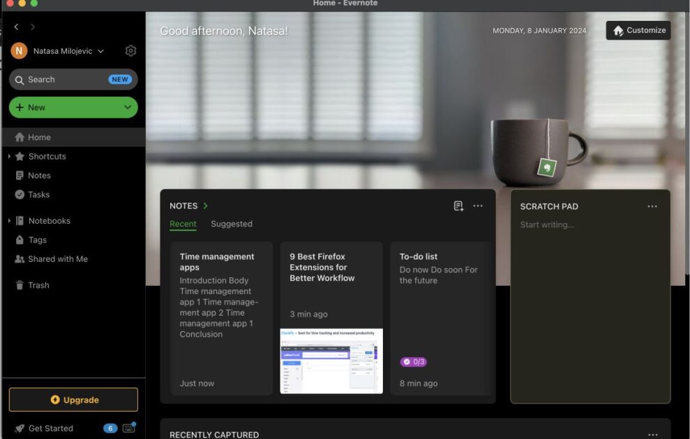Select the Recent tab in Notes
This screenshot has height=439, width=690.
pyautogui.click(x=183, y=224)
